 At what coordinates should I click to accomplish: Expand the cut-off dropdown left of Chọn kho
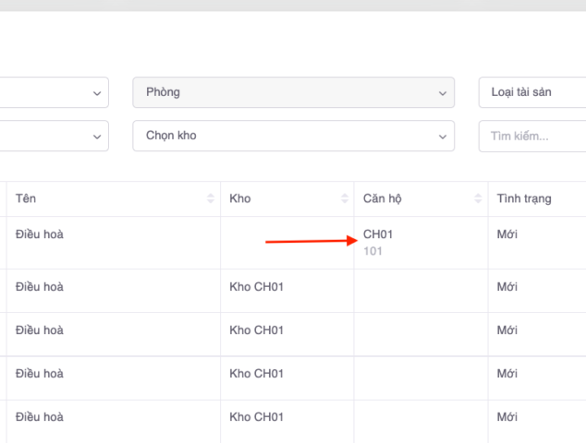[x=54, y=136]
